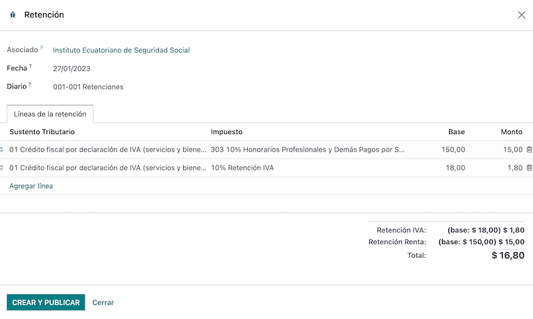Open the Líneas de la retención tab
This screenshot has height=319, width=533.
pos(50,114)
